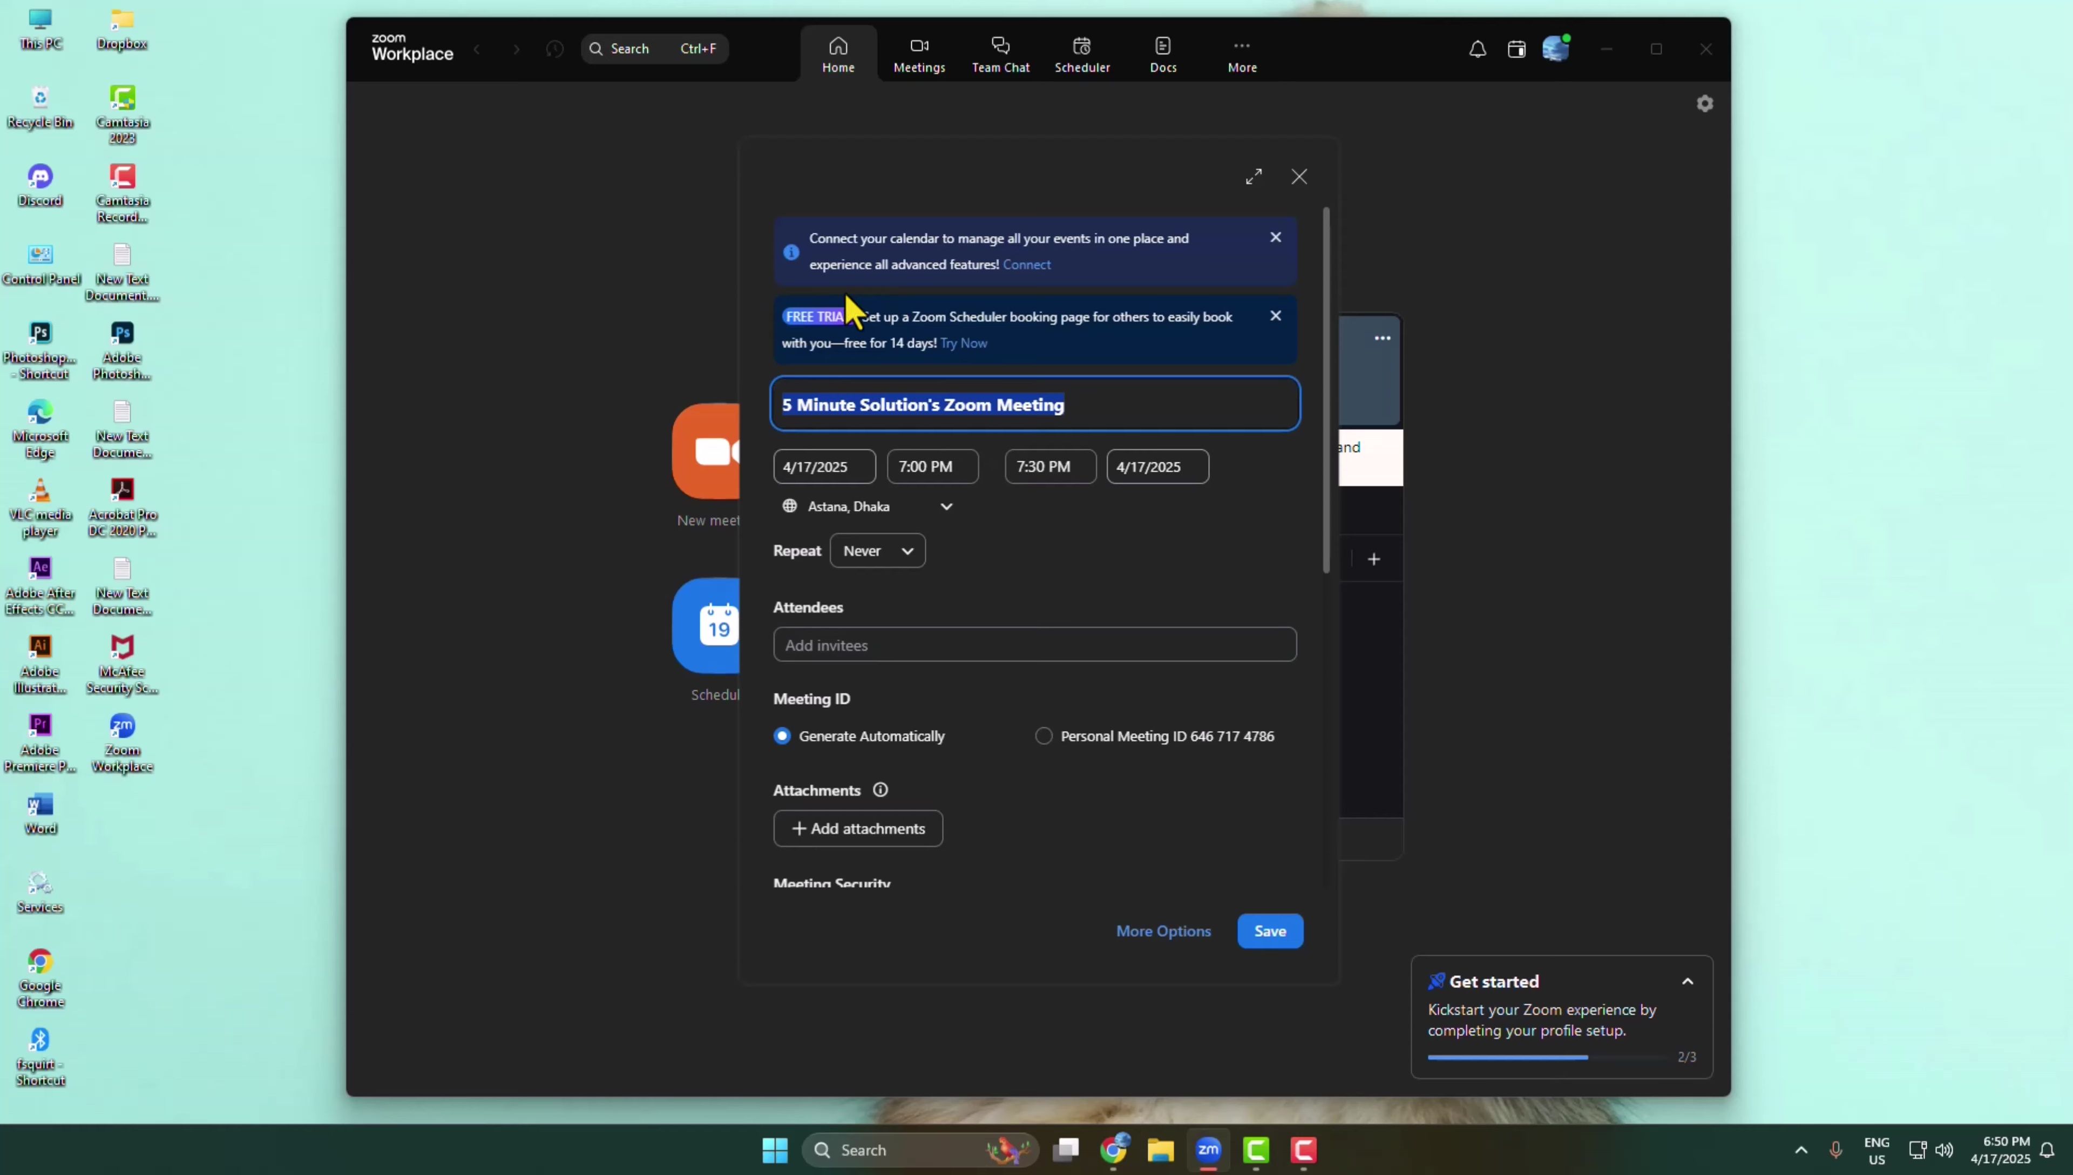Expand the schedule dialog to full size
The height and width of the screenshot is (1175, 2073).
(x=1252, y=177)
